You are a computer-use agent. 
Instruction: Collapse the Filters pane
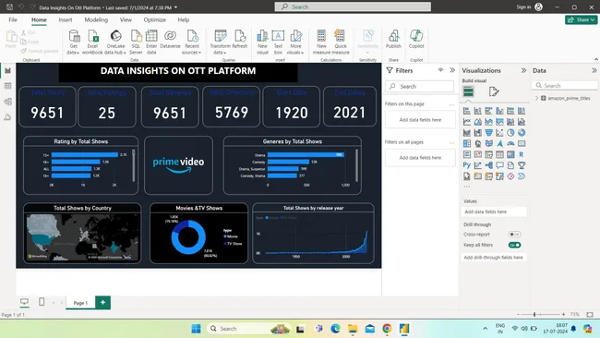pos(452,70)
